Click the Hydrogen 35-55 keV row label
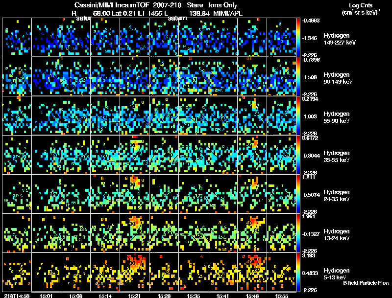 pyautogui.click(x=336, y=157)
